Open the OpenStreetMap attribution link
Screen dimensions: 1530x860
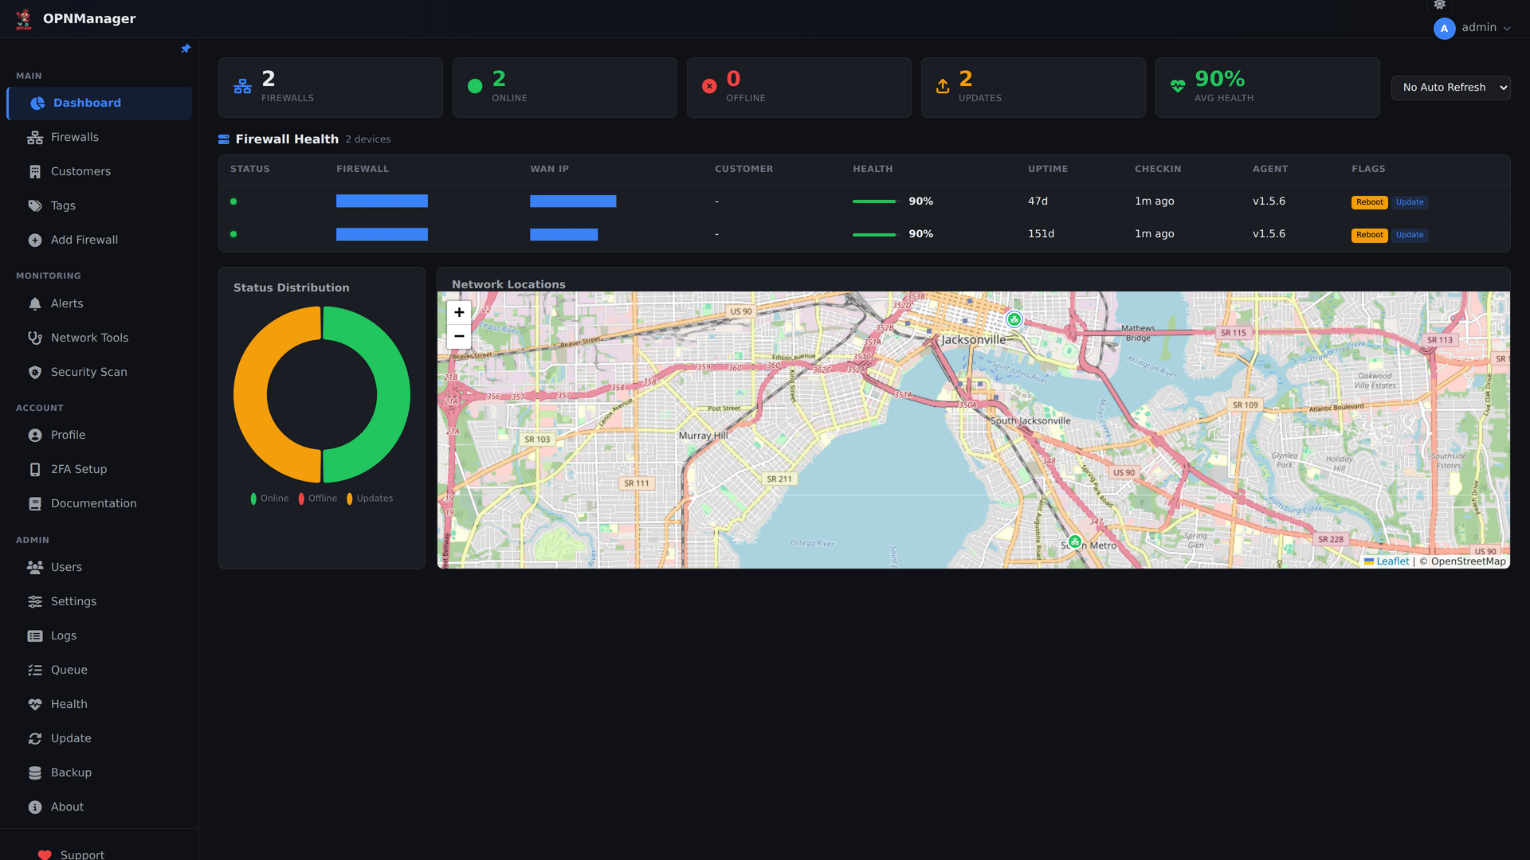point(1468,561)
